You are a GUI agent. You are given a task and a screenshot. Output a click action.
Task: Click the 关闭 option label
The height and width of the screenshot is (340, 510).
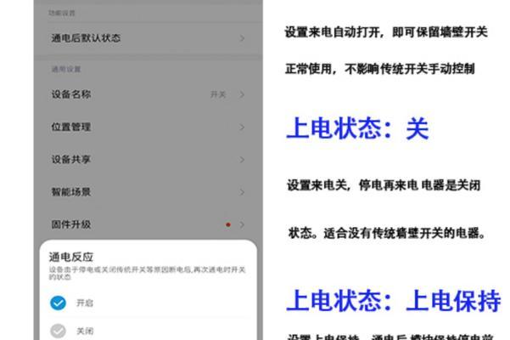tap(85, 331)
